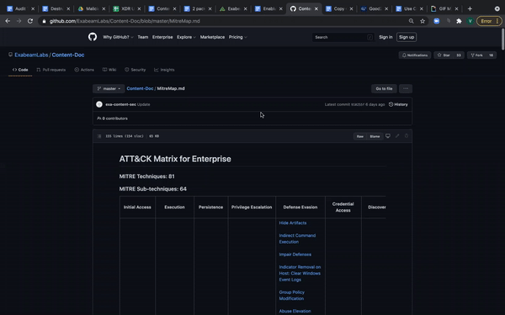Click the pencil edit file icon
The width and height of the screenshot is (505, 315).
click(397, 136)
